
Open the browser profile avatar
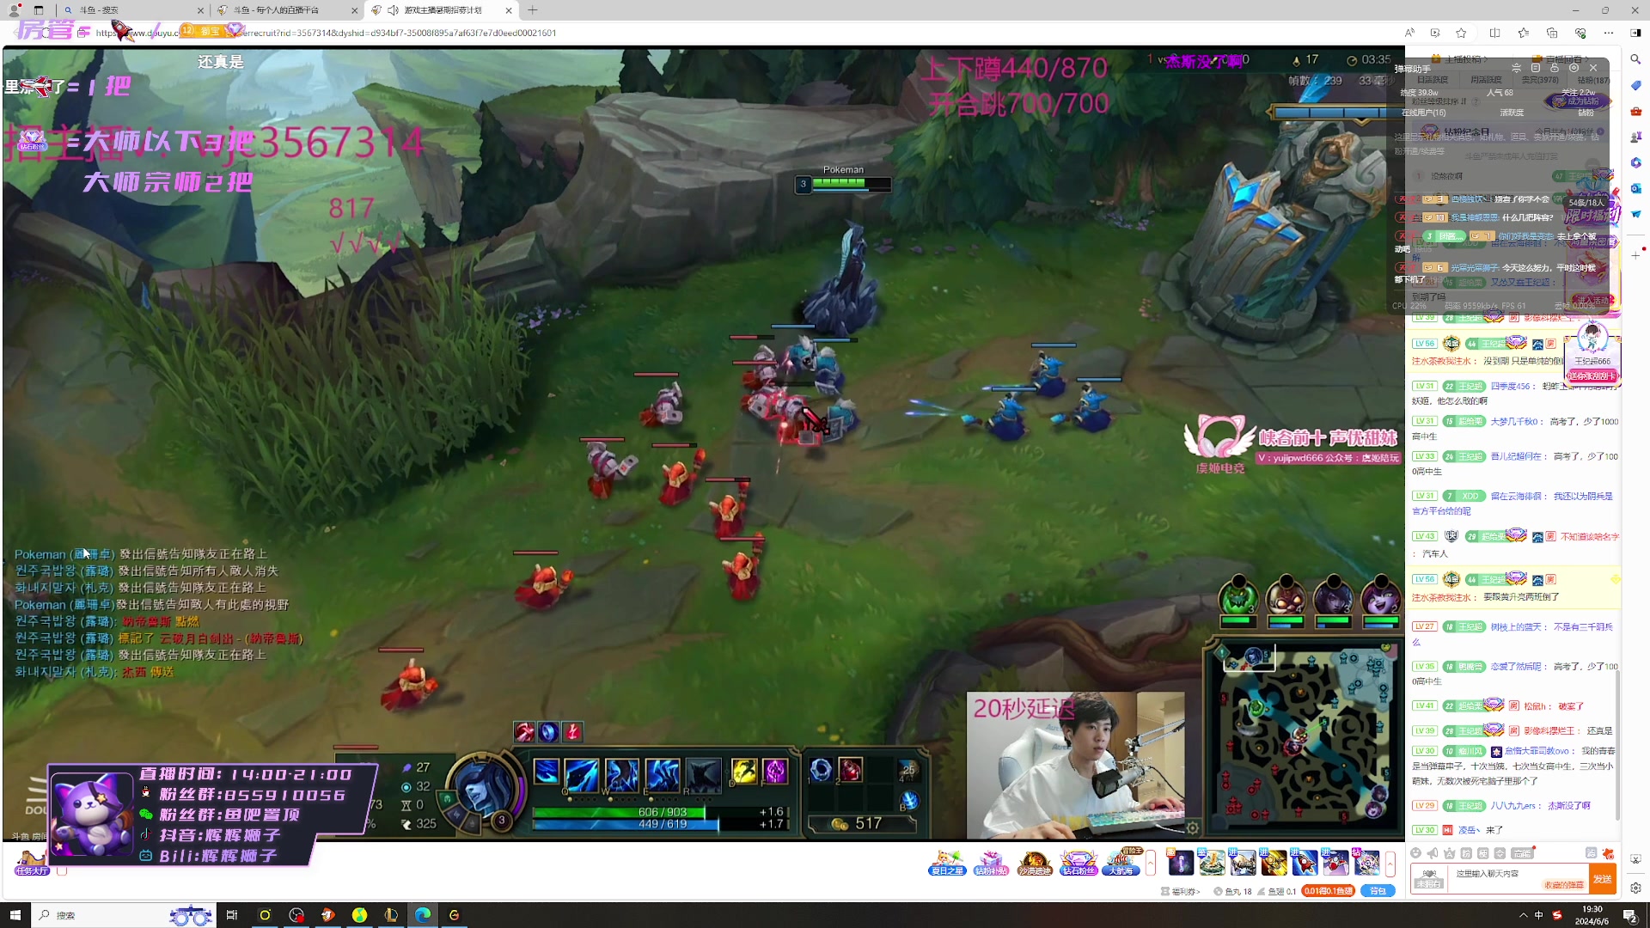point(14,10)
